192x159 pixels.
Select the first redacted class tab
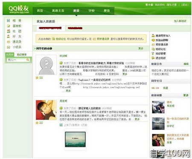(x=50, y=28)
